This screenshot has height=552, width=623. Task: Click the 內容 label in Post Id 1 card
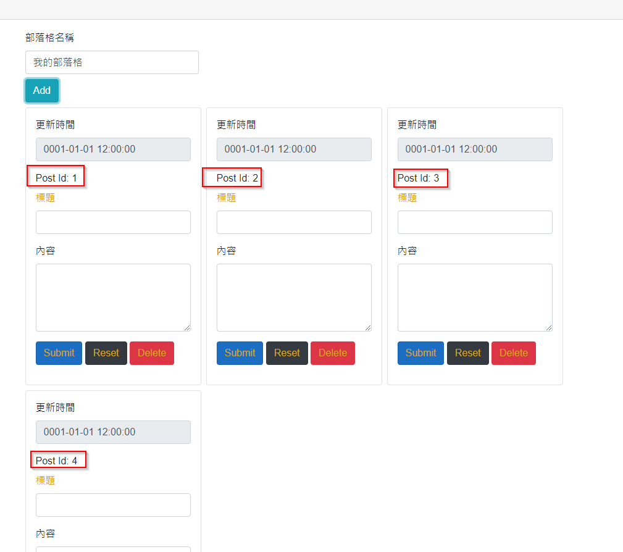[45, 251]
